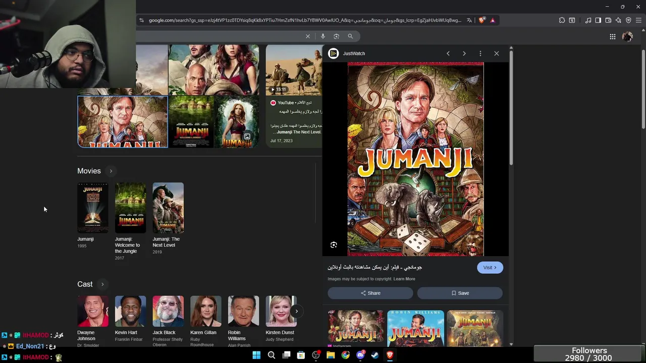Show more cast with carousel arrow
The height and width of the screenshot is (363, 646).
pos(296,311)
